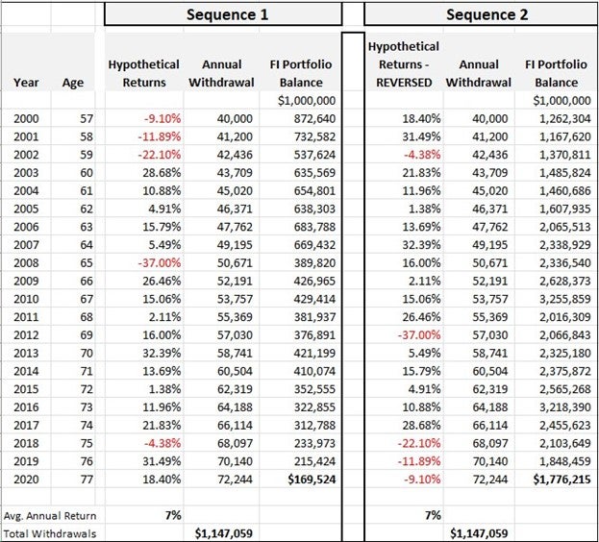Select the Sequence 1 header cell
The width and height of the screenshot is (599, 542).
tap(223, 14)
